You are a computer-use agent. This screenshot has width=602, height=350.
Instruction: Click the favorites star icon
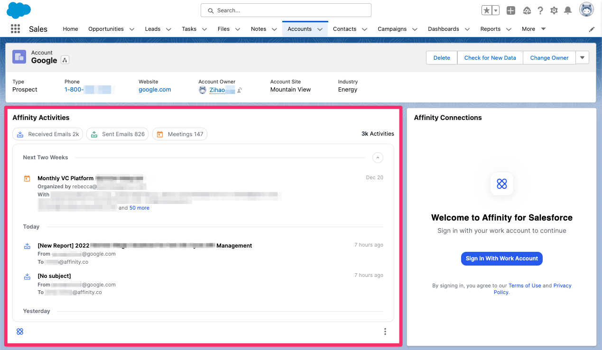[x=487, y=9]
